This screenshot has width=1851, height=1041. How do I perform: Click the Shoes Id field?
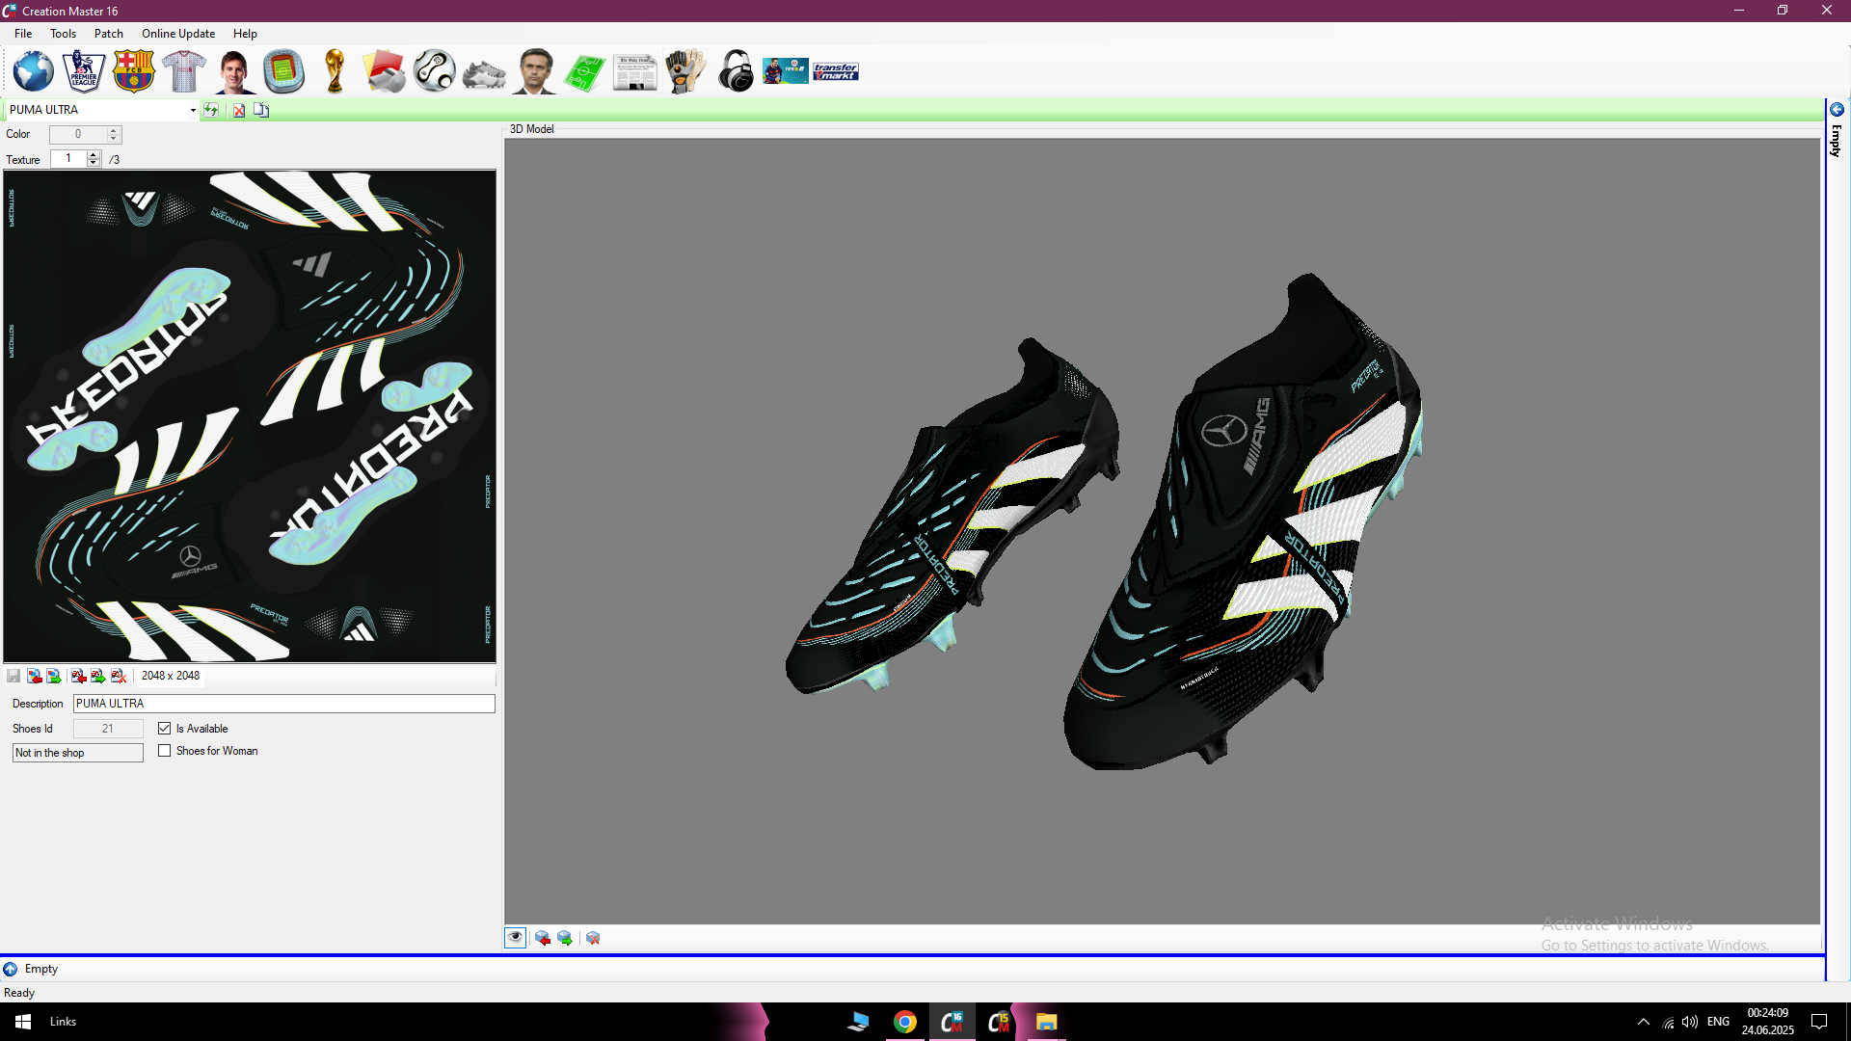click(x=108, y=729)
